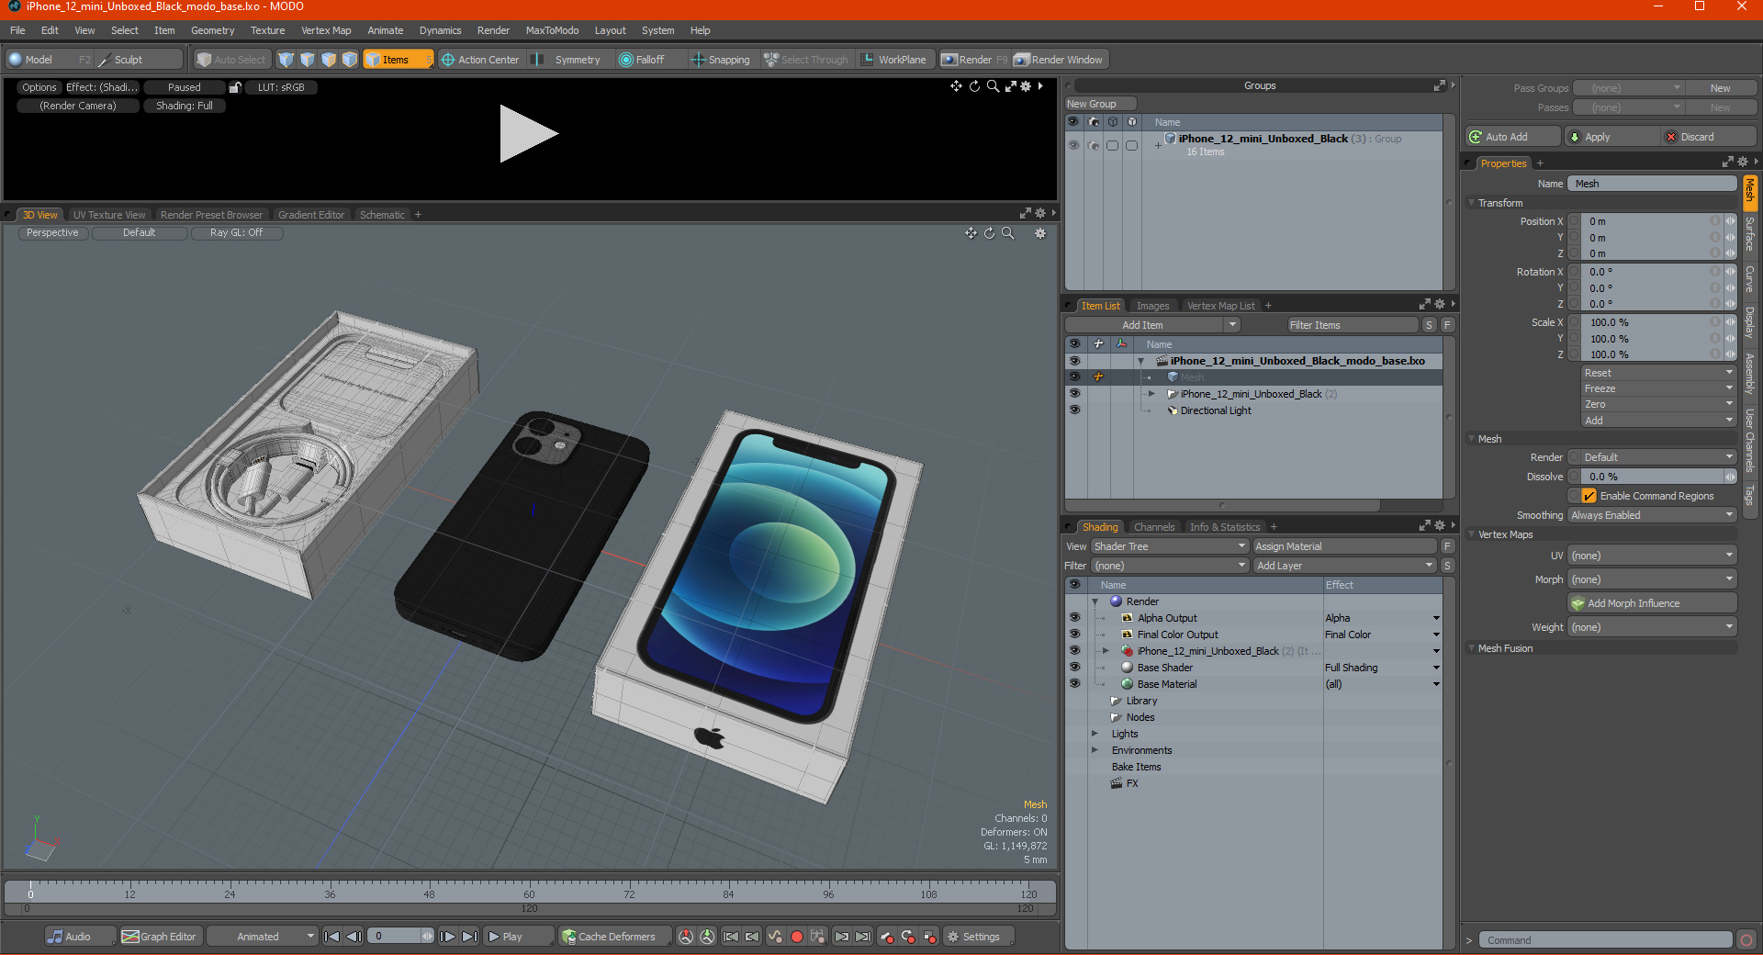
Task: Open Animated dropdown in timeline bar
Action: [263, 937]
